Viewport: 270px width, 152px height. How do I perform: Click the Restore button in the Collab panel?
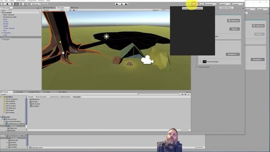(235, 29)
